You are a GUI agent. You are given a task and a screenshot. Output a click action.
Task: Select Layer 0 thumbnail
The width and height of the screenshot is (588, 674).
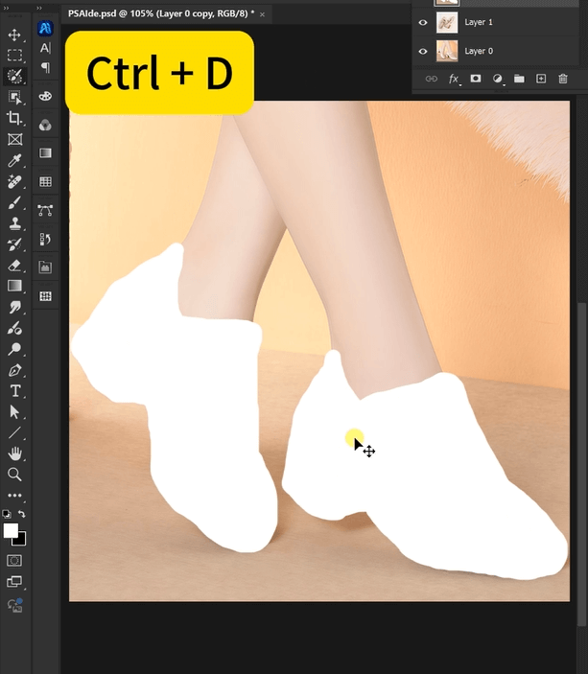pos(447,51)
